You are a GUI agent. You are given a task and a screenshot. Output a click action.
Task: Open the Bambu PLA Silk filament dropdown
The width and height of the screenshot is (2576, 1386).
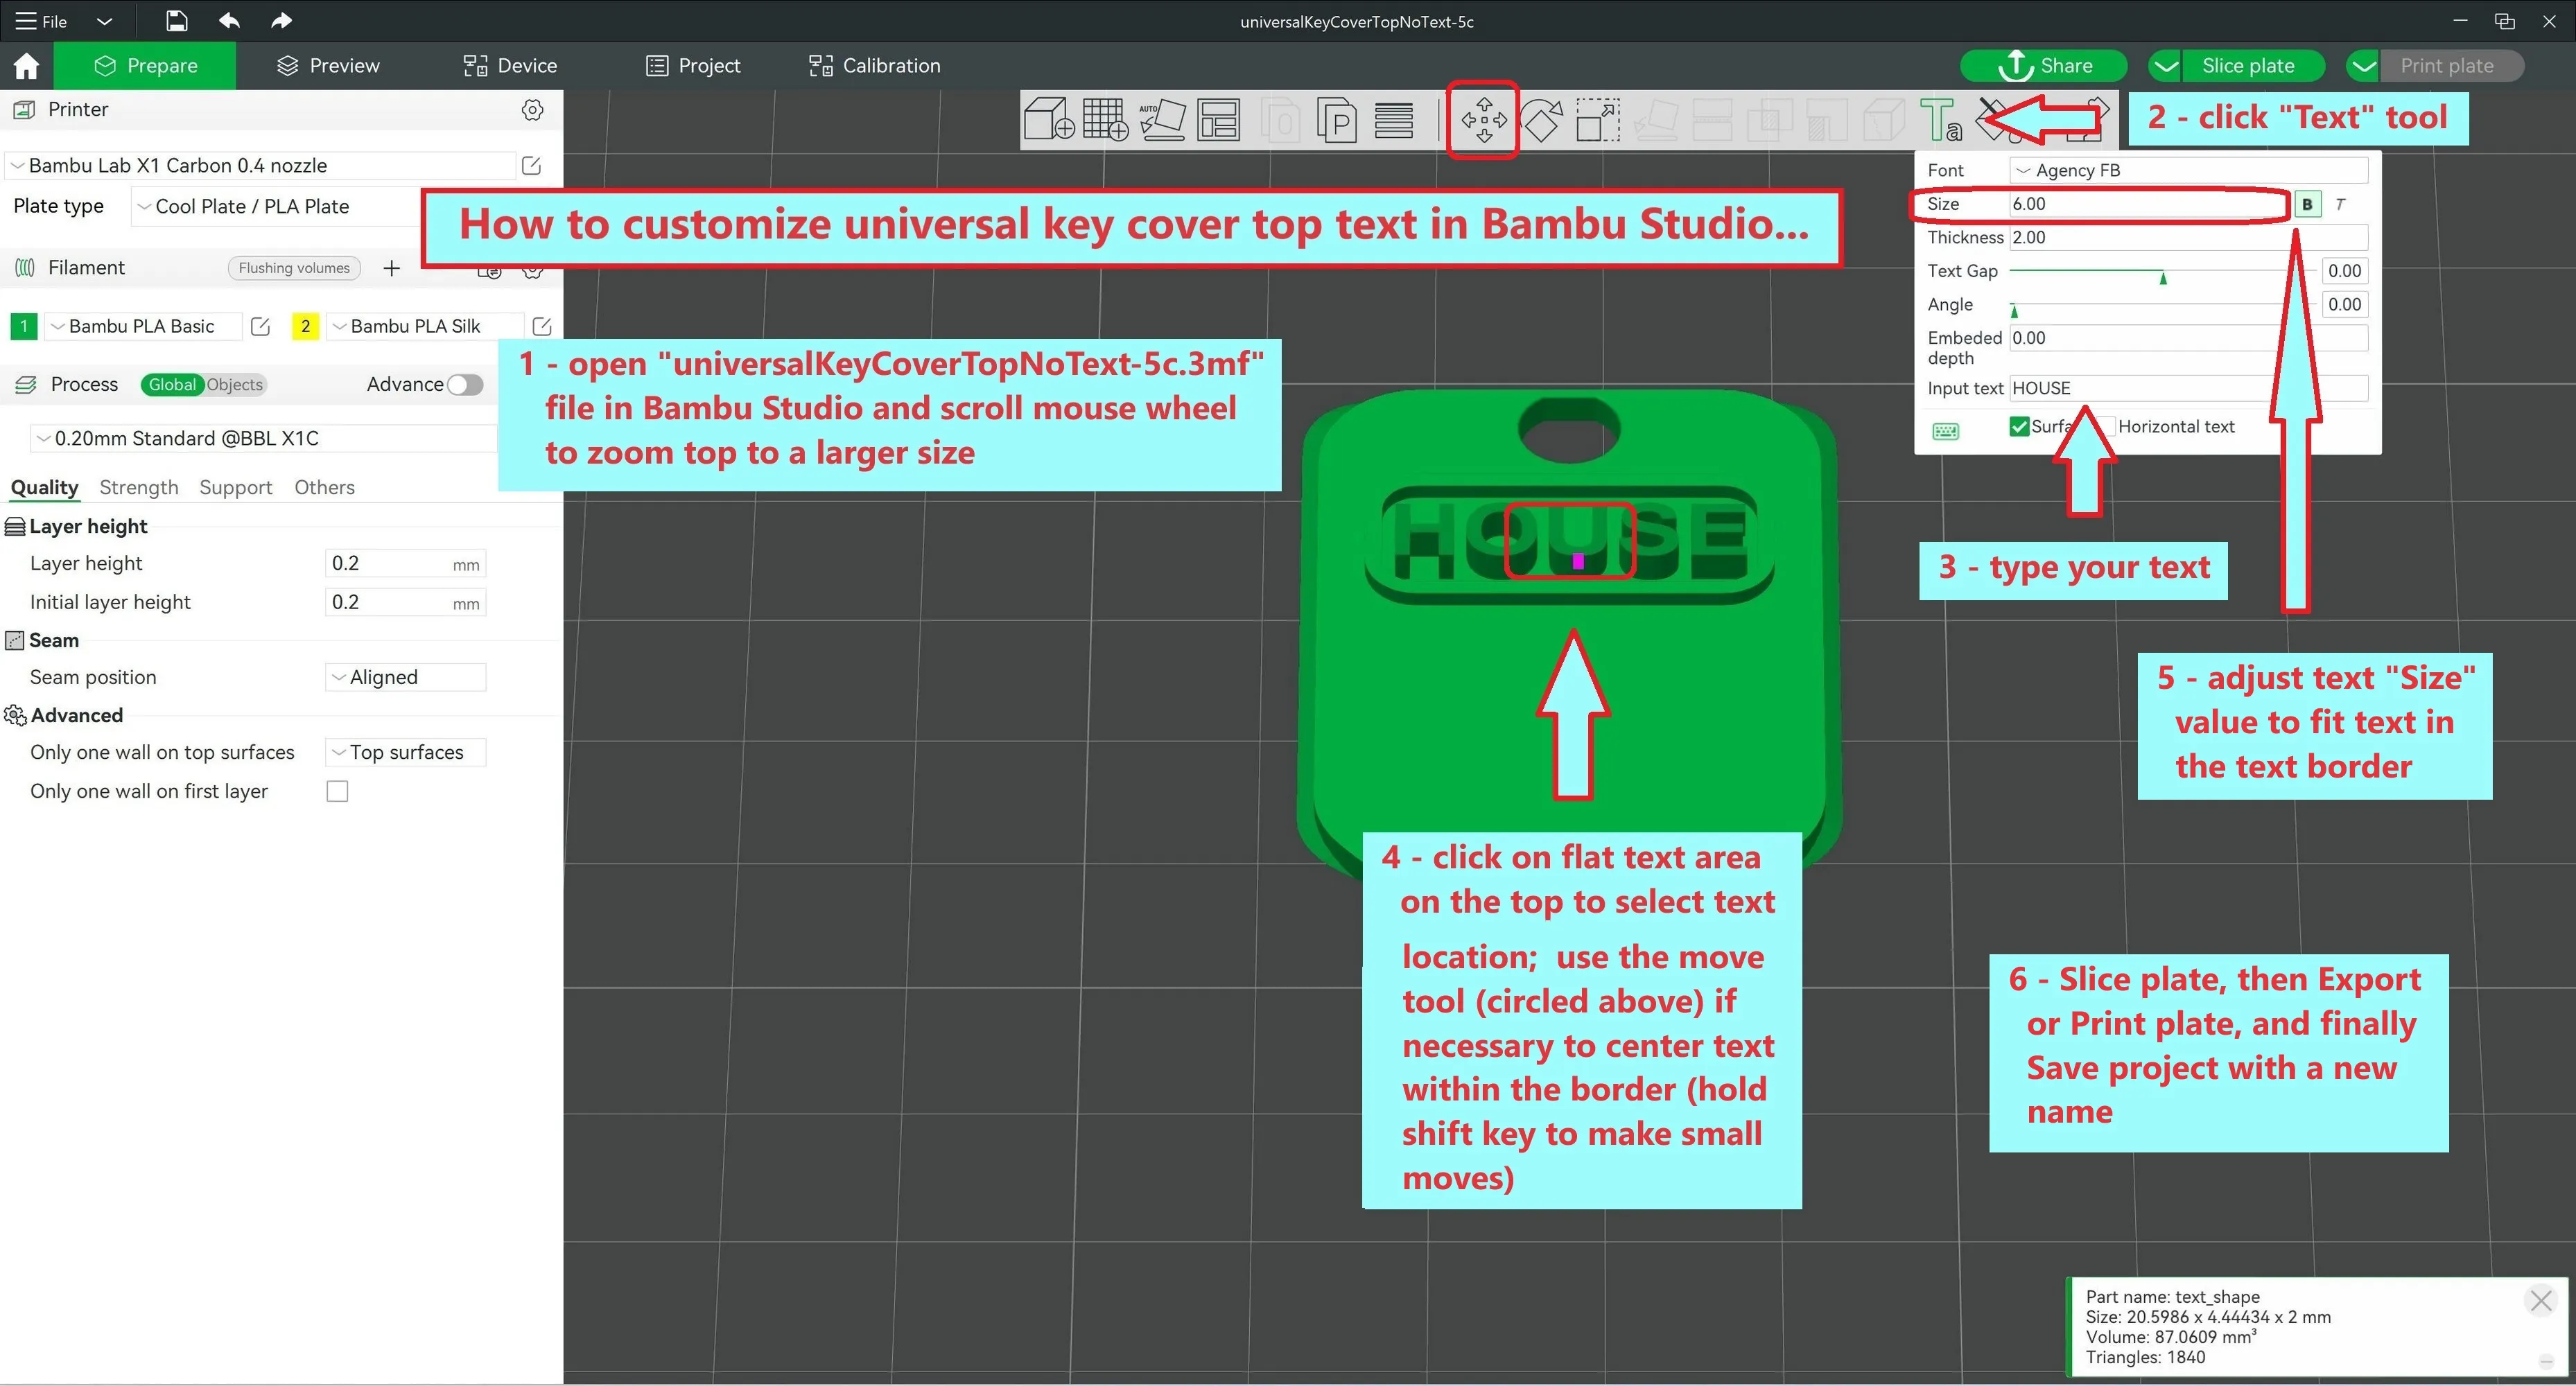425,326
